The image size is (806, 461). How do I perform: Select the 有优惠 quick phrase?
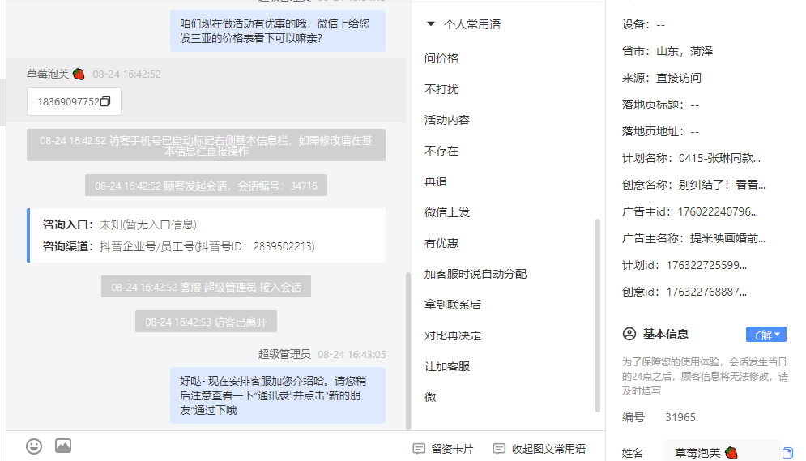441,243
